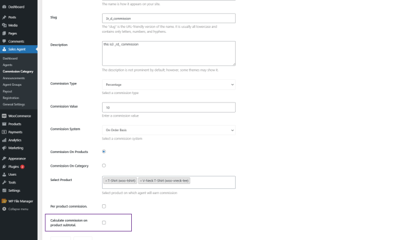Open Marketing megaphone icon
This screenshot has height=240, width=420.
[4, 148]
